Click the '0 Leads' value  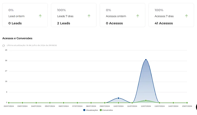15,23
